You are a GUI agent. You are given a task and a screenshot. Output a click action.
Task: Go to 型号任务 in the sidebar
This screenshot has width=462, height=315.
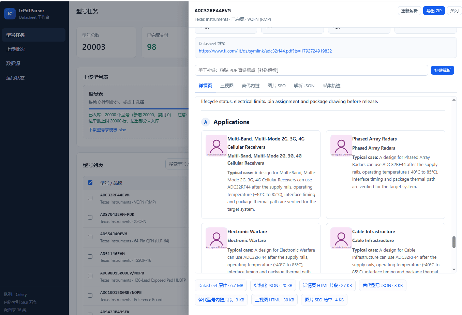(x=33, y=35)
